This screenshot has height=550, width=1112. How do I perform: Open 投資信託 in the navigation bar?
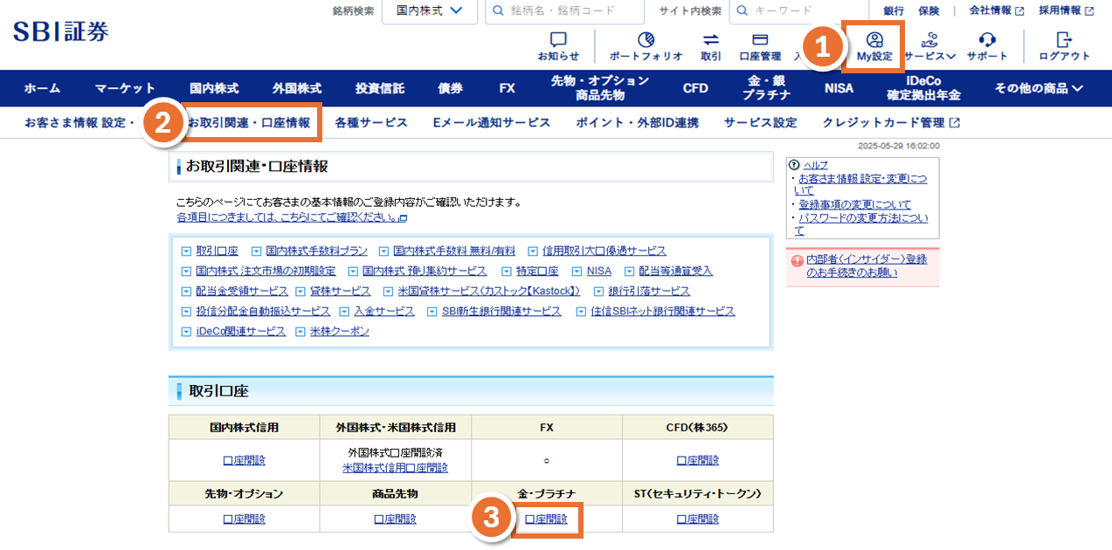(380, 88)
